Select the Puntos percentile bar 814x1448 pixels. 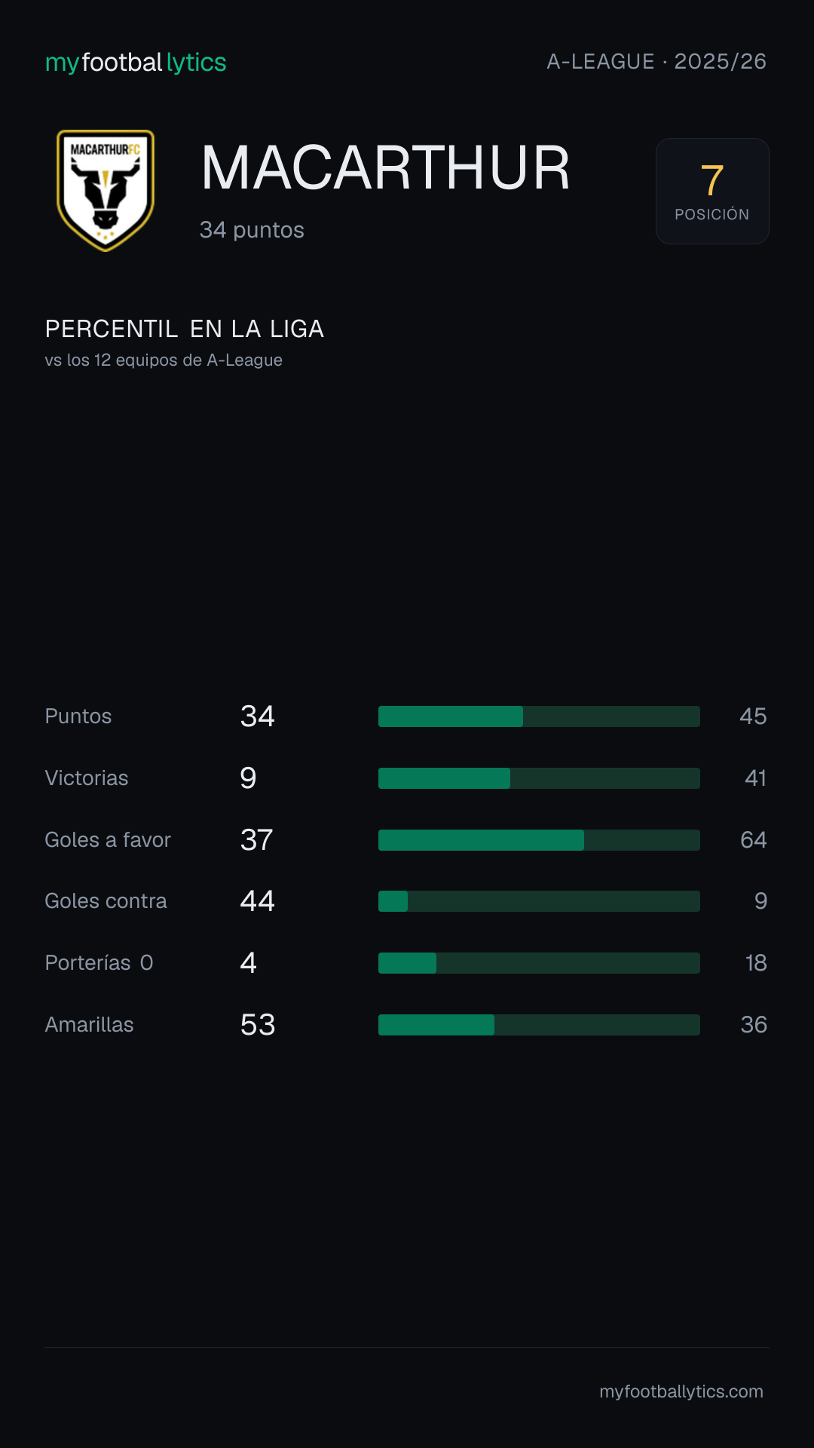point(539,716)
